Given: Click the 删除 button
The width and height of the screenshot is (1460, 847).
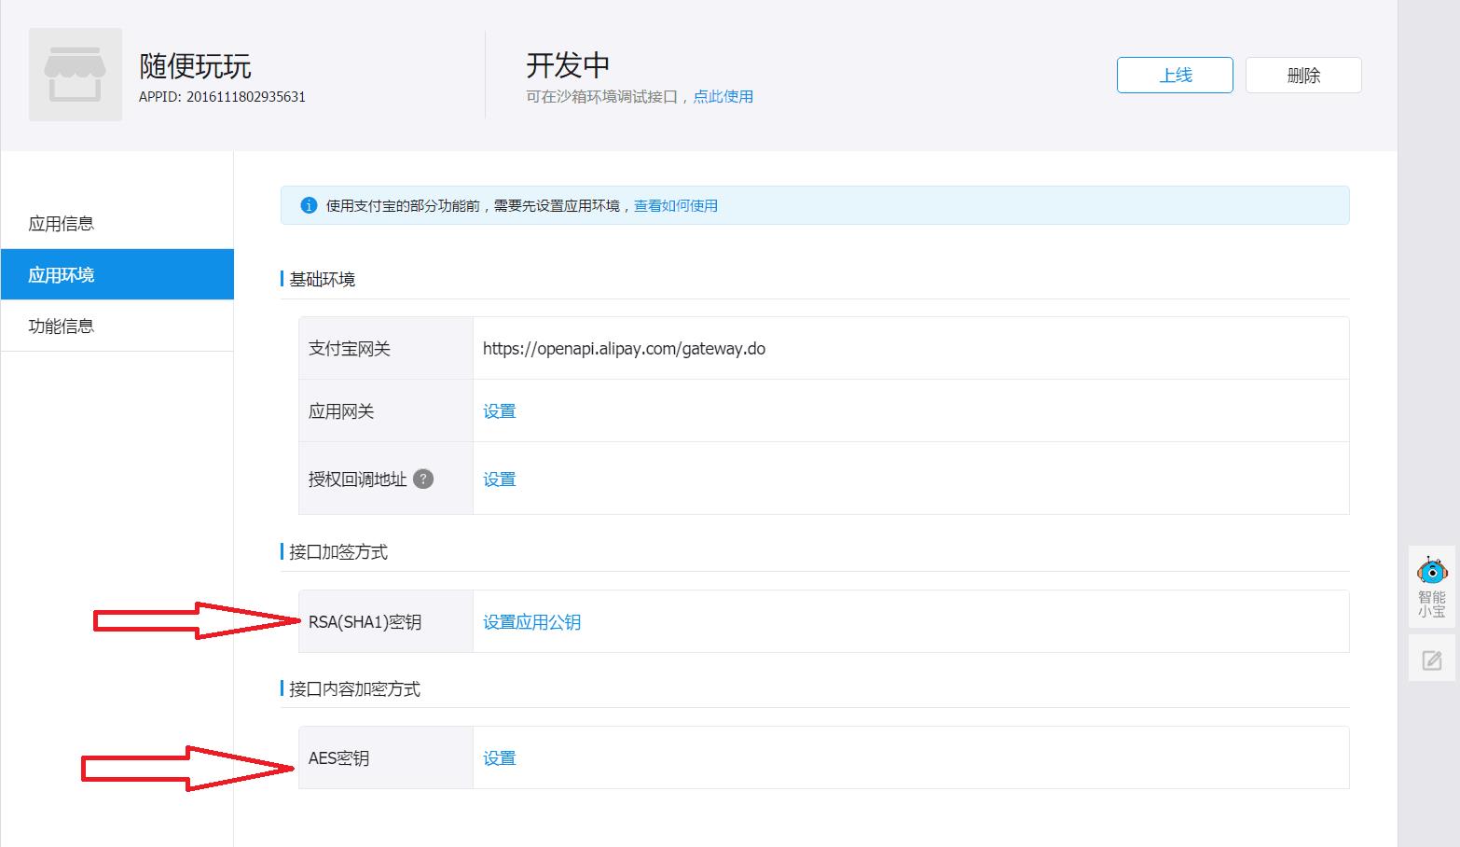Looking at the screenshot, I should [1303, 75].
